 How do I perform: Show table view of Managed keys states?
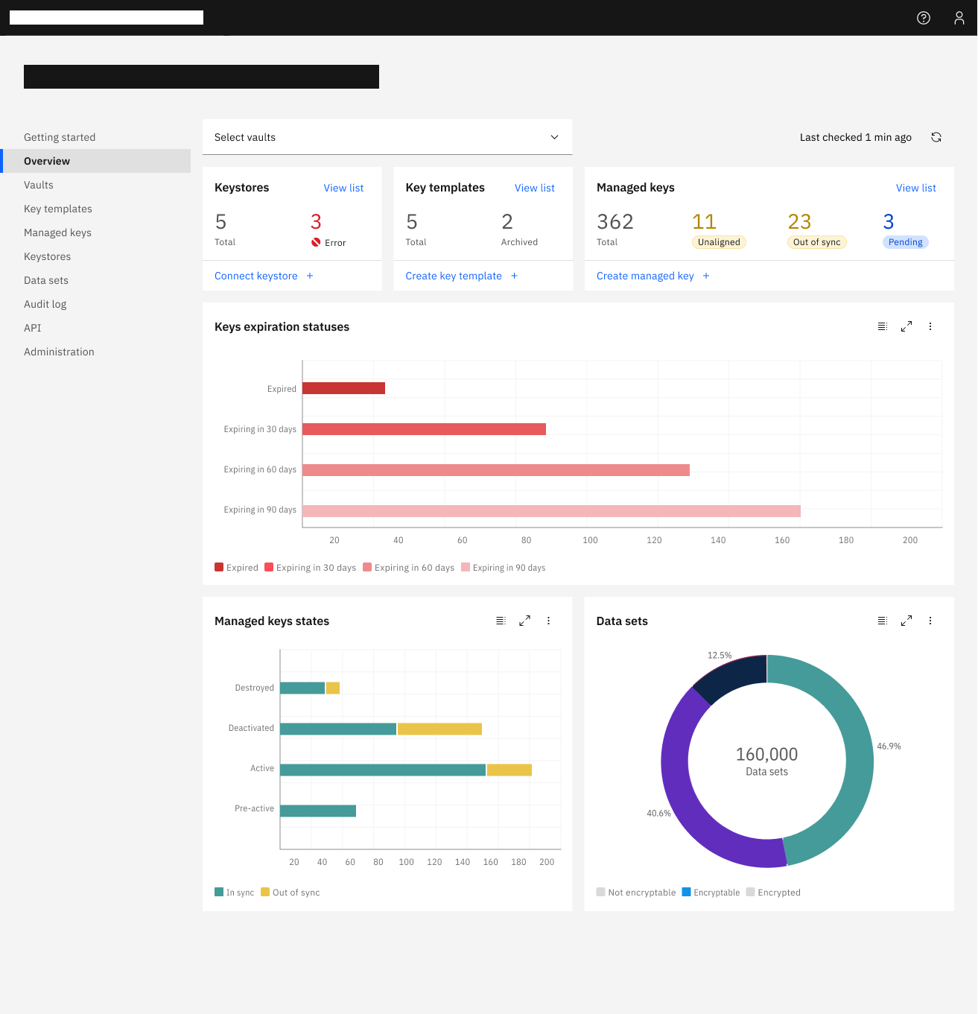[x=501, y=621]
